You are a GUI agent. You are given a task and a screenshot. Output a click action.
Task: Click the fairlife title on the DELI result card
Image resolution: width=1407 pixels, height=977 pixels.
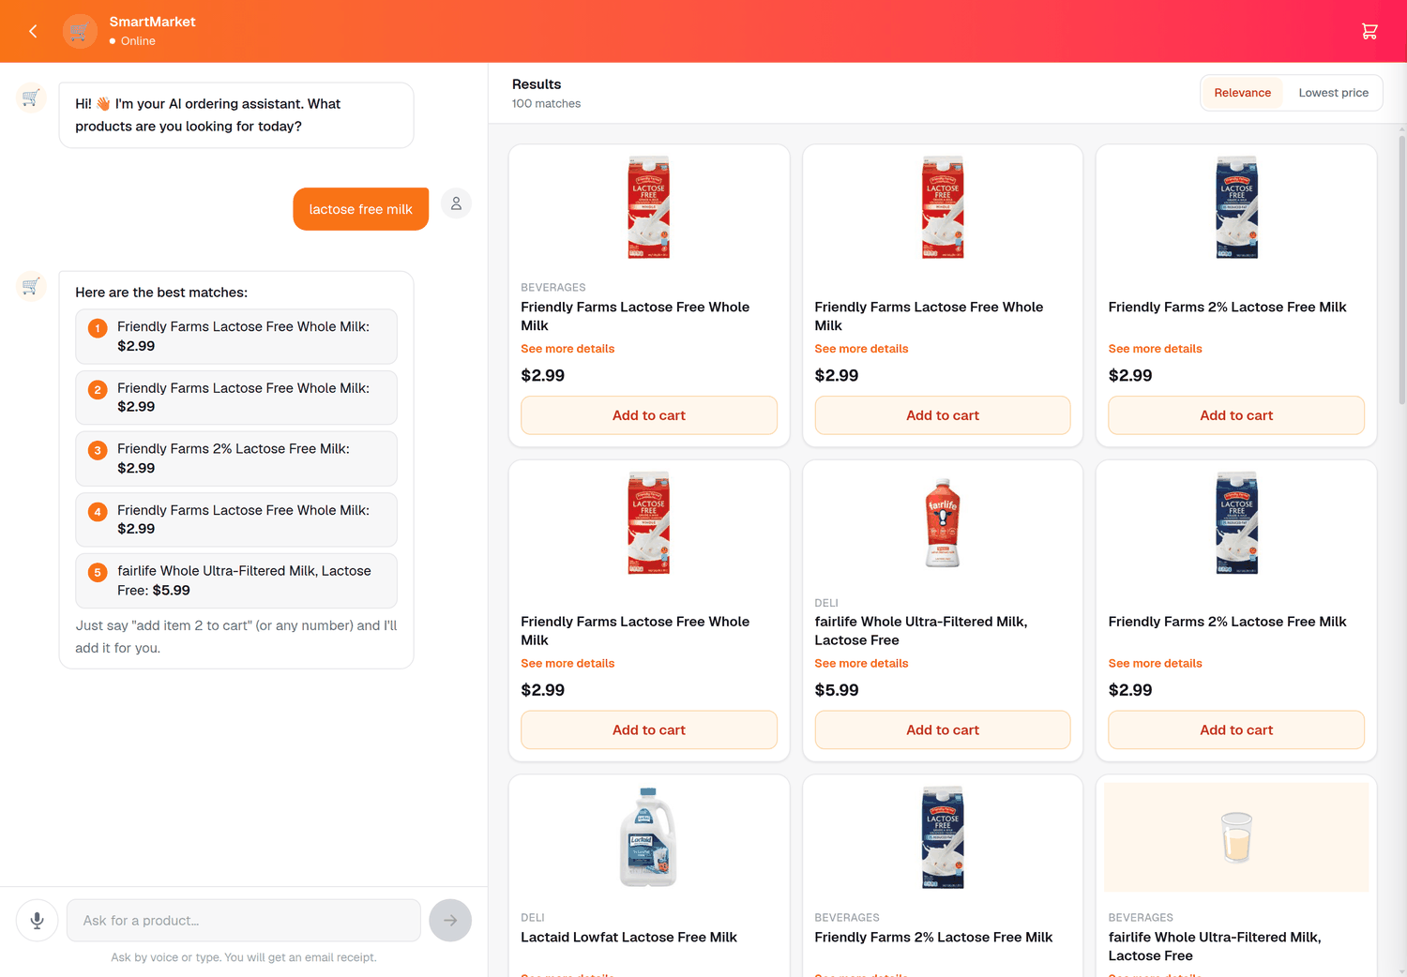point(921,631)
